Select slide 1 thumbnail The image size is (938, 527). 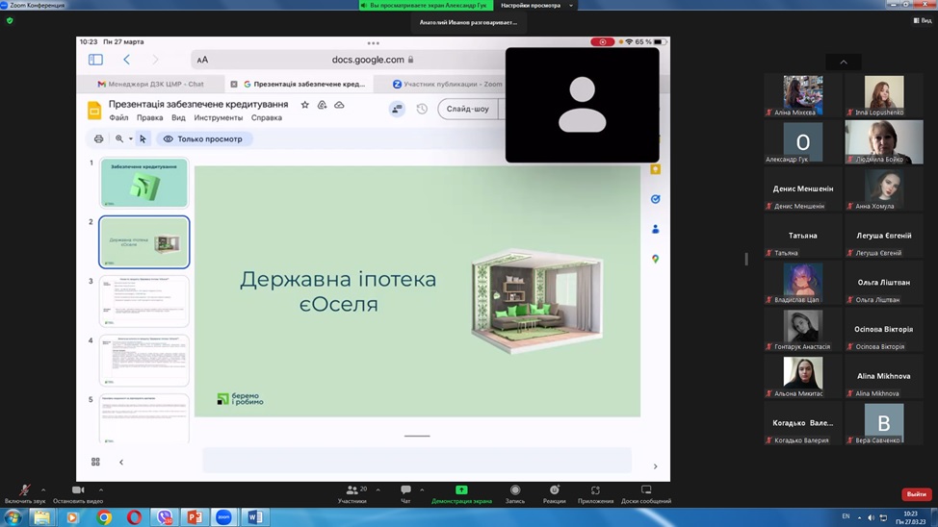click(x=144, y=183)
